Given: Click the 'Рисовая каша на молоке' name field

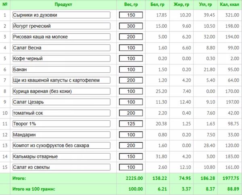Looking at the screenshot, I should (x=61, y=37).
